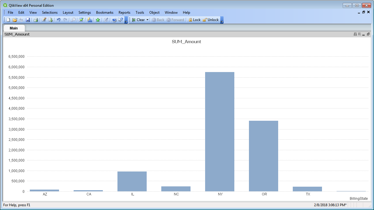Click the Print icon in the toolbar
Viewport: 374px width, 210px height.
tap(36, 20)
